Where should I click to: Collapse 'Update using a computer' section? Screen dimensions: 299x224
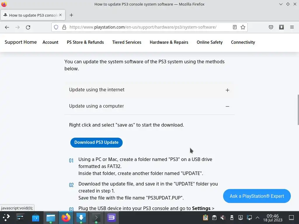[x=149, y=106]
